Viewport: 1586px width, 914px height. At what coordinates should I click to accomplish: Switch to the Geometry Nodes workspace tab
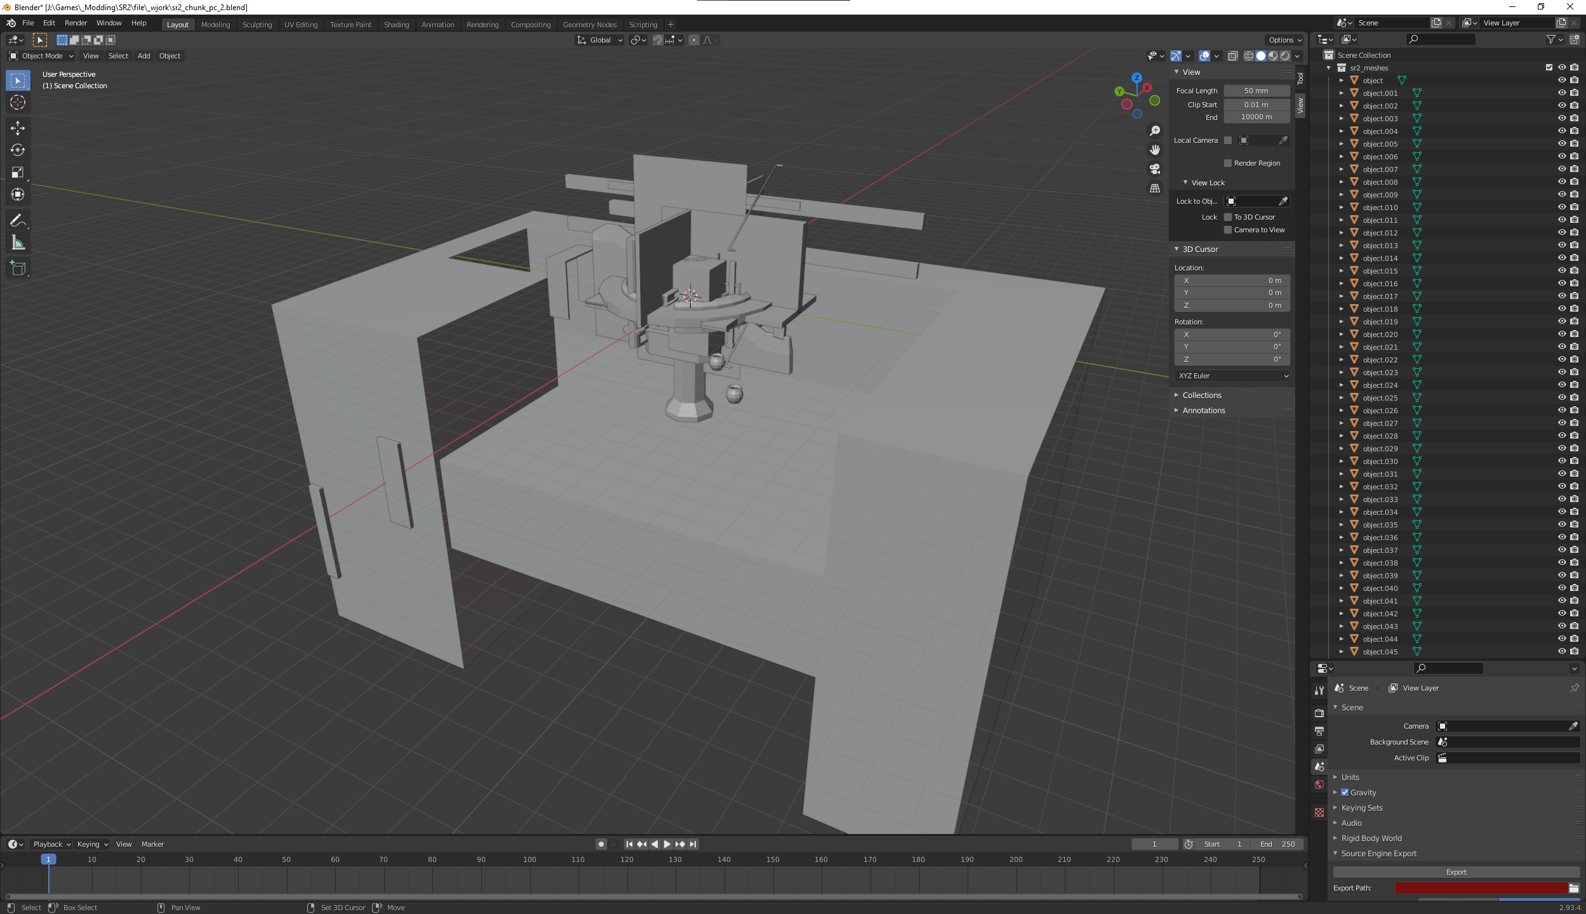click(590, 25)
